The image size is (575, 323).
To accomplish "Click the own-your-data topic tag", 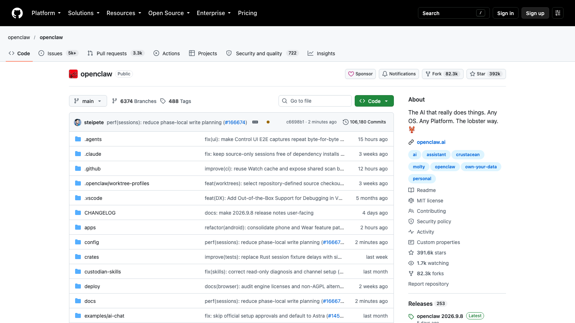I will [481, 167].
